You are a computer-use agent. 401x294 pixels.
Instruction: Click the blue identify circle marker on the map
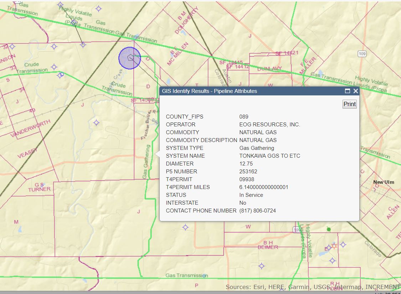[130, 58]
